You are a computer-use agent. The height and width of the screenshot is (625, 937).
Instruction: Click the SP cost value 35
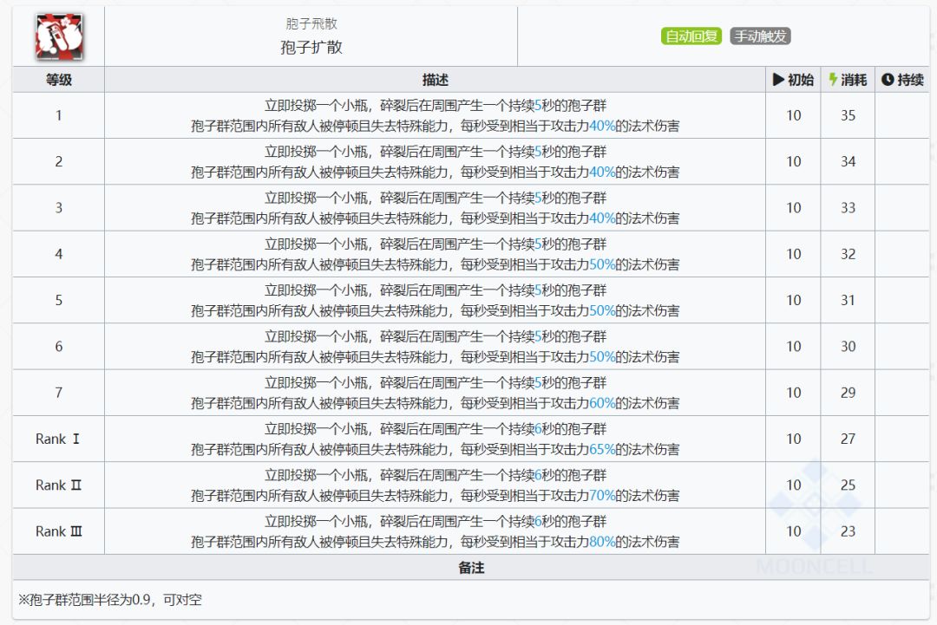[848, 115]
